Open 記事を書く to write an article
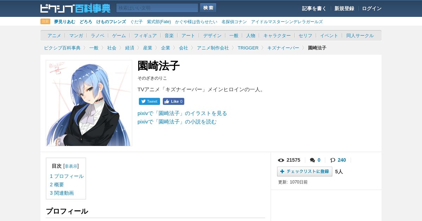 click(314, 8)
